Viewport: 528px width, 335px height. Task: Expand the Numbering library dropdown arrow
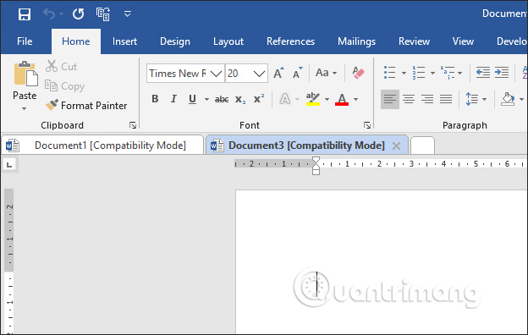[432, 73]
